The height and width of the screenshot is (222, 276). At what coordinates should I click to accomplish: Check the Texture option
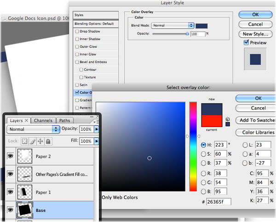(x=81, y=77)
